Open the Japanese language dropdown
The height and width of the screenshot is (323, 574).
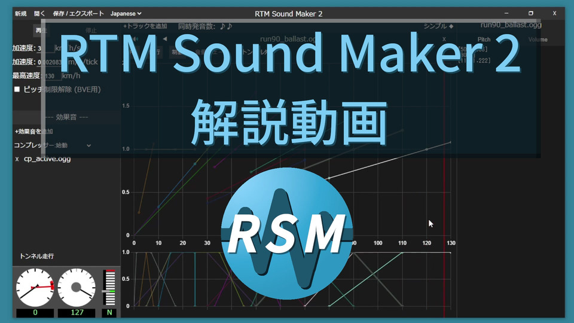[126, 14]
